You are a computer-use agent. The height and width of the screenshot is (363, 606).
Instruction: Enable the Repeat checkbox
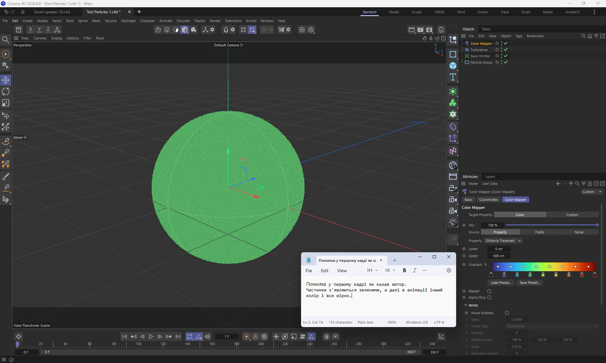[489, 291]
